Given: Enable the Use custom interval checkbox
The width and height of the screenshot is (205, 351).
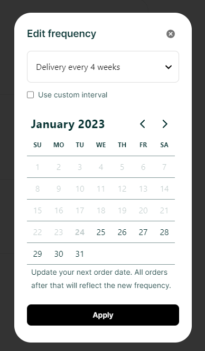Looking at the screenshot, I should pyautogui.click(x=30, y=95).
